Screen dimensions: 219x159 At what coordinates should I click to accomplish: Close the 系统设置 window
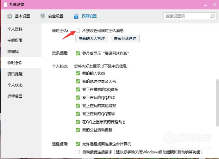(215, 5)
